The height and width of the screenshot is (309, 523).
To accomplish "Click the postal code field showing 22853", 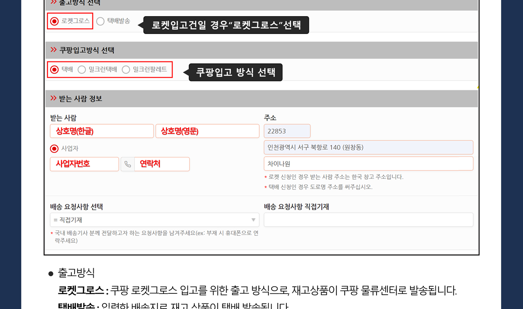I will (x=287, y=131).
